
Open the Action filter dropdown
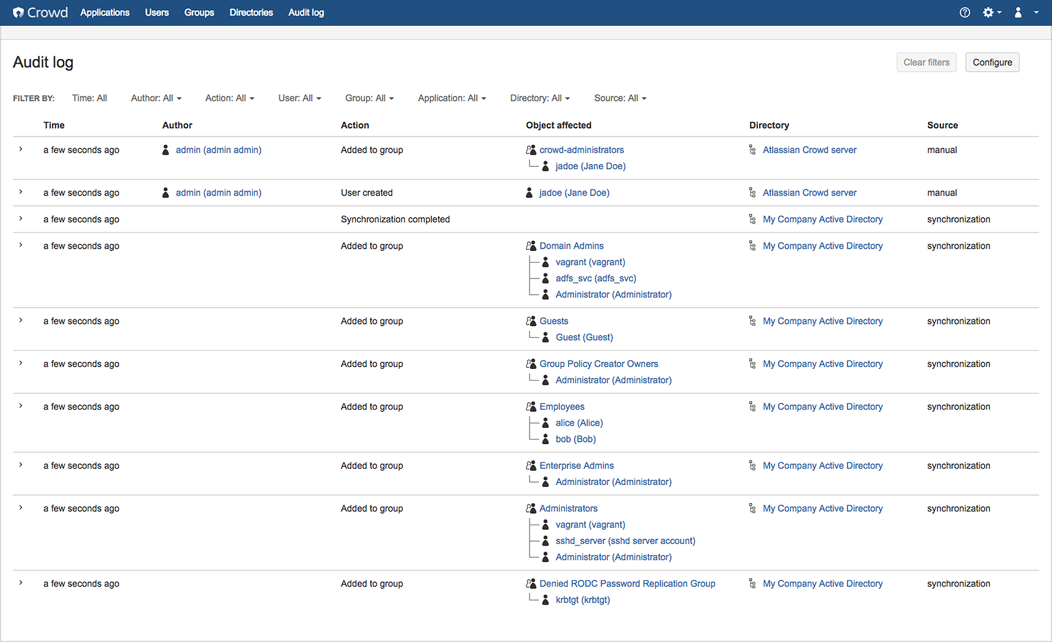point(230,98)
